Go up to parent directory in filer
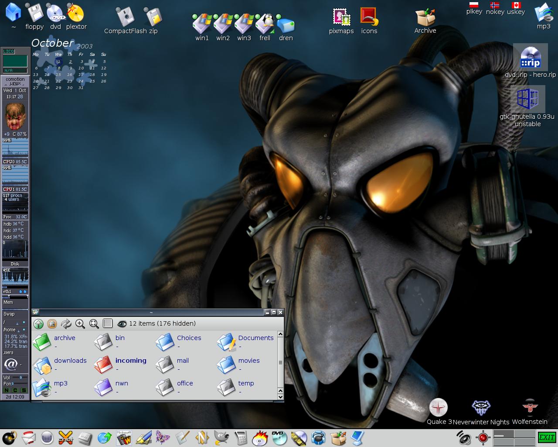Screen dimensions: 558x447 (38, 323)
